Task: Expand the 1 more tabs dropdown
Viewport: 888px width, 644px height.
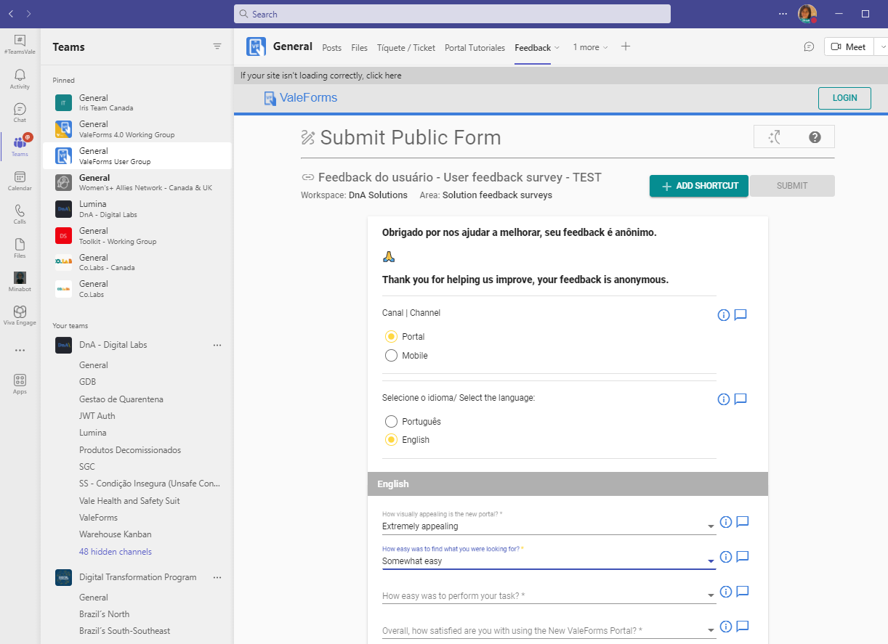Action: [x=590, y=47]
